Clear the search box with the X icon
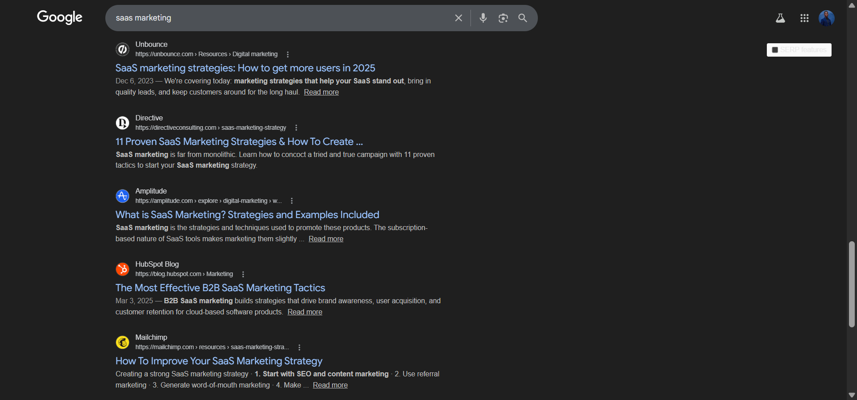The width and height of the screenshot is (857, 400). 458,18
